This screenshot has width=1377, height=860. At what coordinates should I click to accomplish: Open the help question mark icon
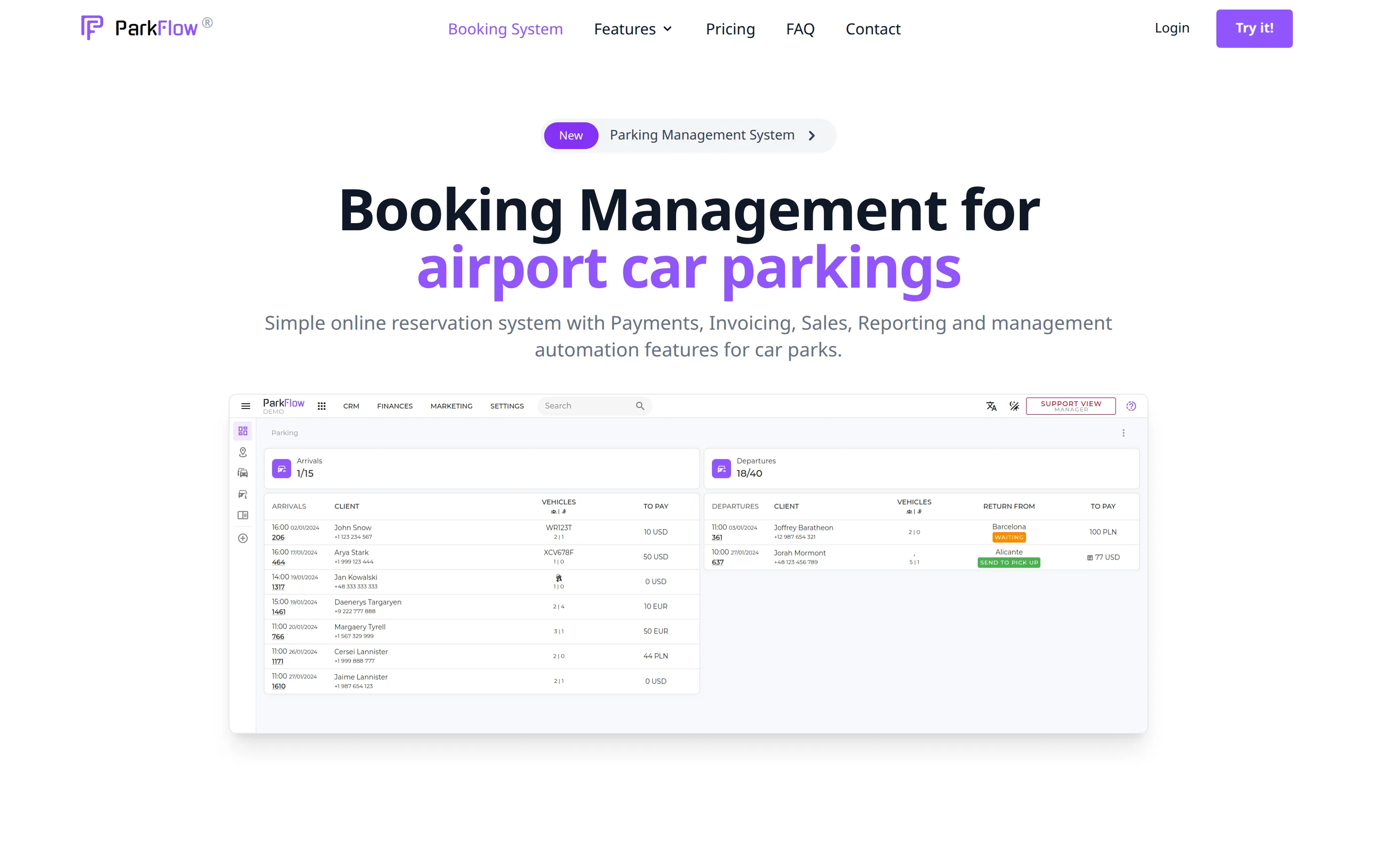pyautogui.click(x=1131, y=406)
